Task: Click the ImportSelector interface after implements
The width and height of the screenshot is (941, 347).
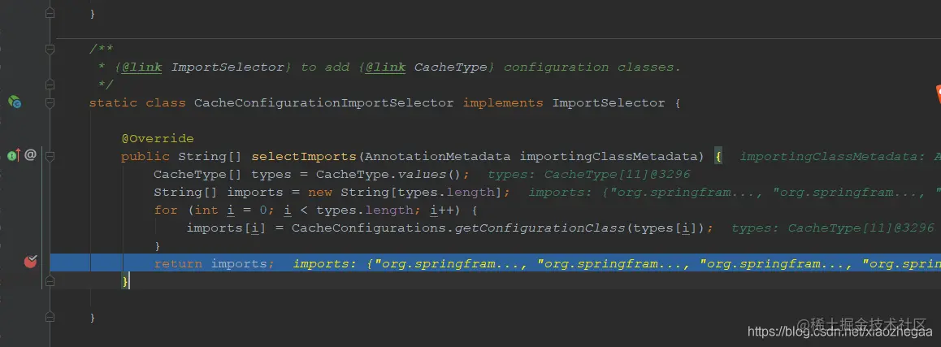Action: click(x=609, y=102)
